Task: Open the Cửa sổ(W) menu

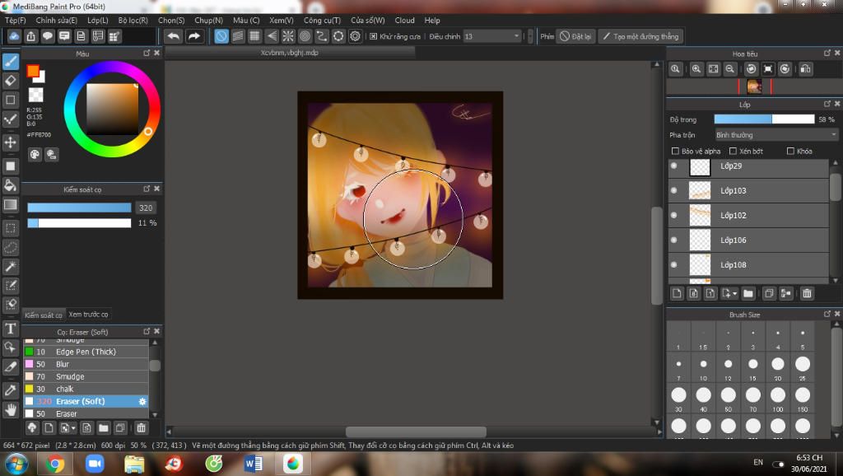Action: tap(368, 21)
